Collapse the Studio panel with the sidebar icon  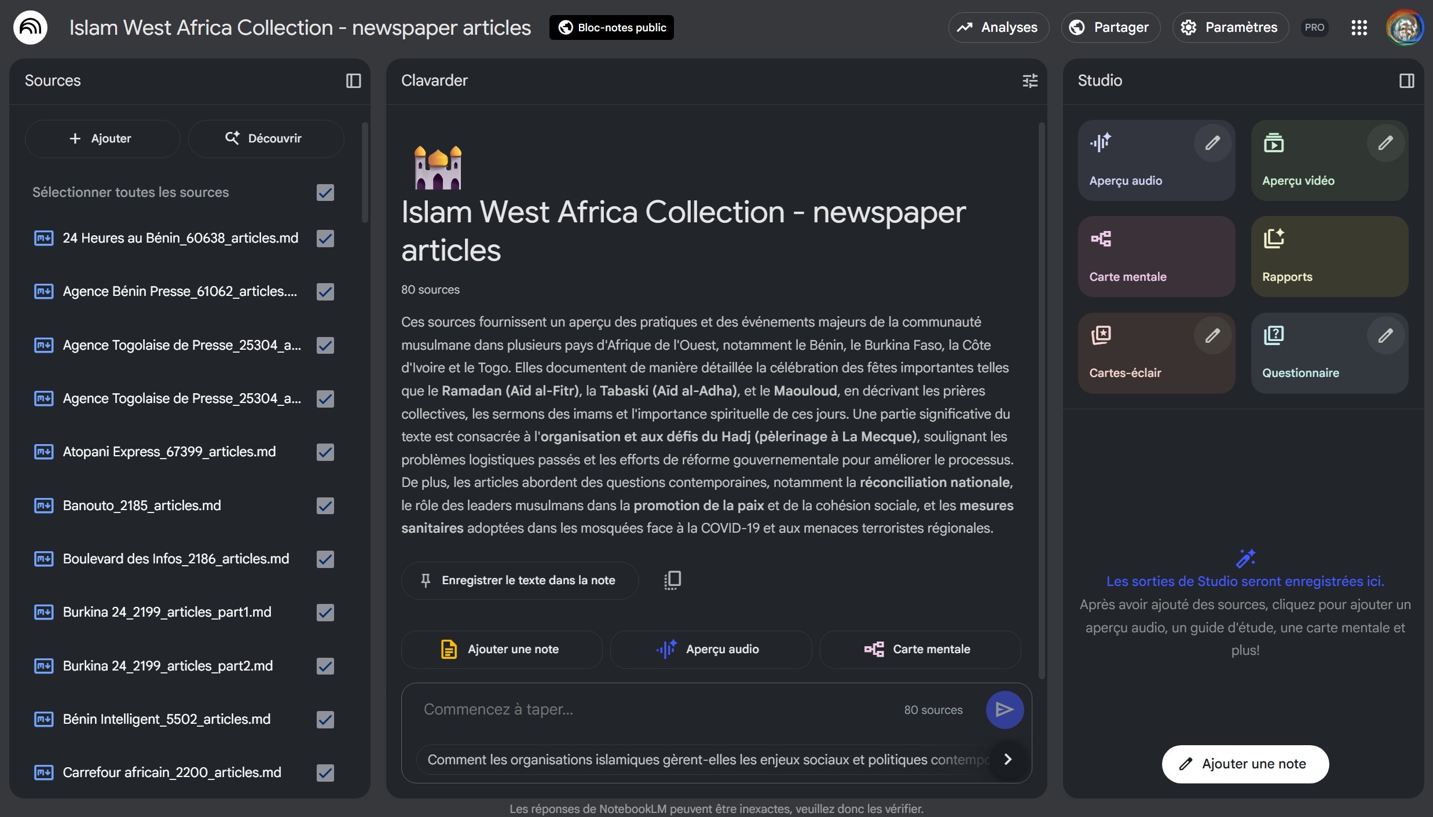[1406, 80]
